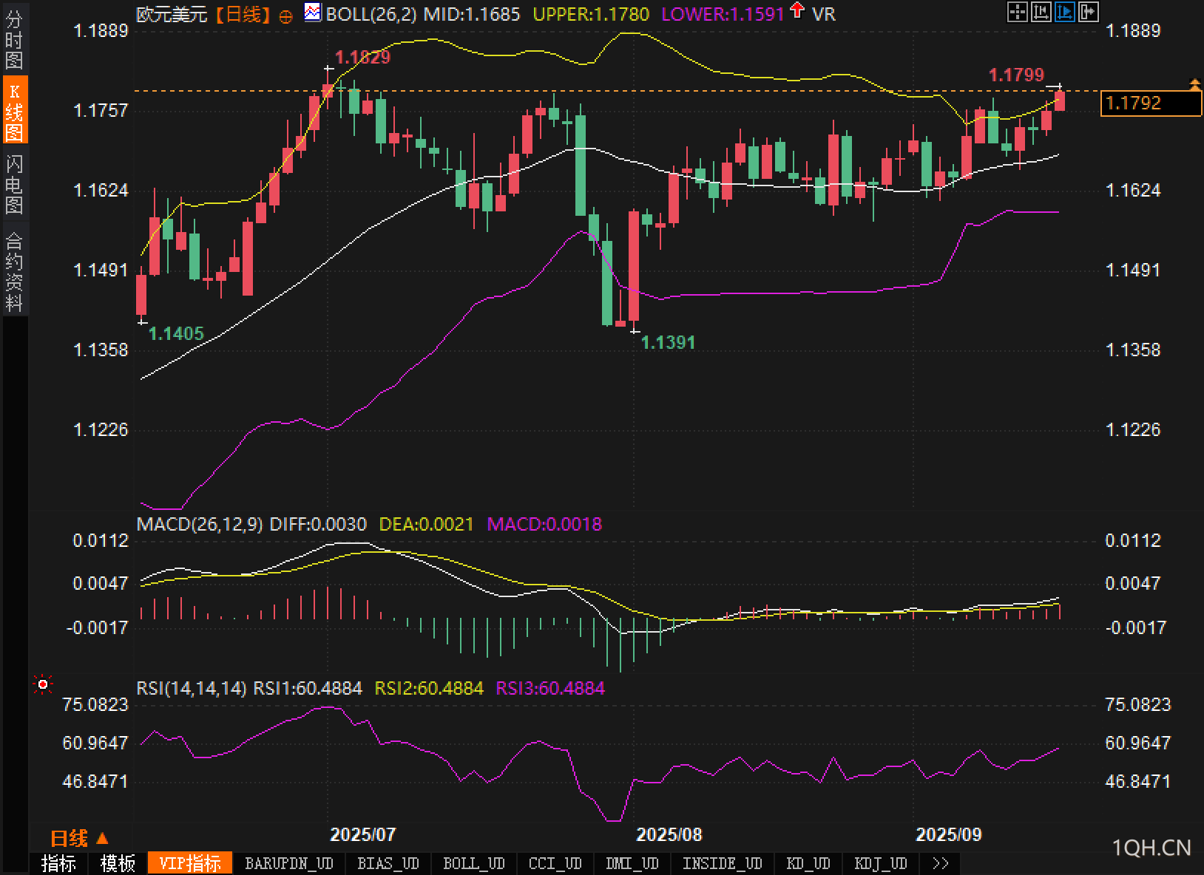Click the VR indicator label in header
This screenshot has width=1204, height=875.
pos(823,14)
